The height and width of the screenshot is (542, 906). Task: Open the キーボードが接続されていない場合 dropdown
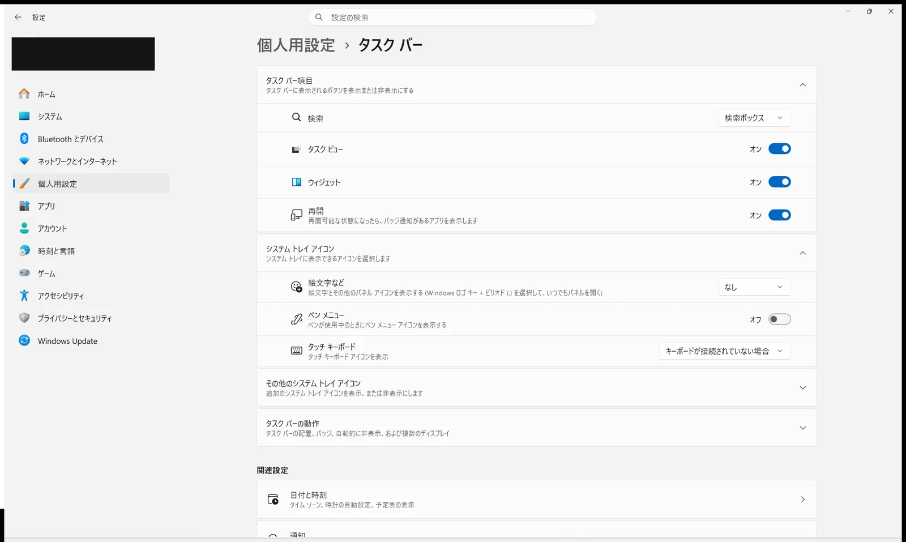(725, 351)
